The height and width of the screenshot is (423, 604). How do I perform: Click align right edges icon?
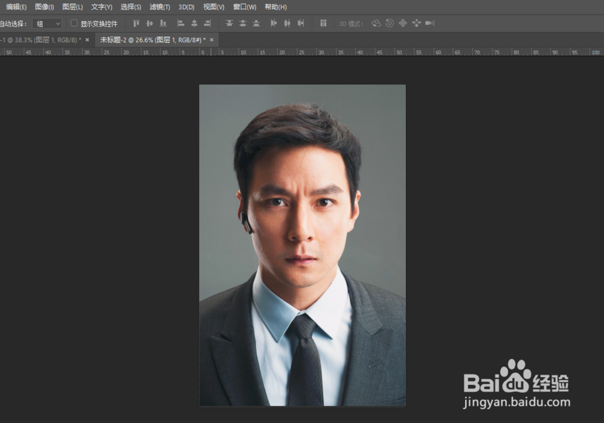point(207,24)
